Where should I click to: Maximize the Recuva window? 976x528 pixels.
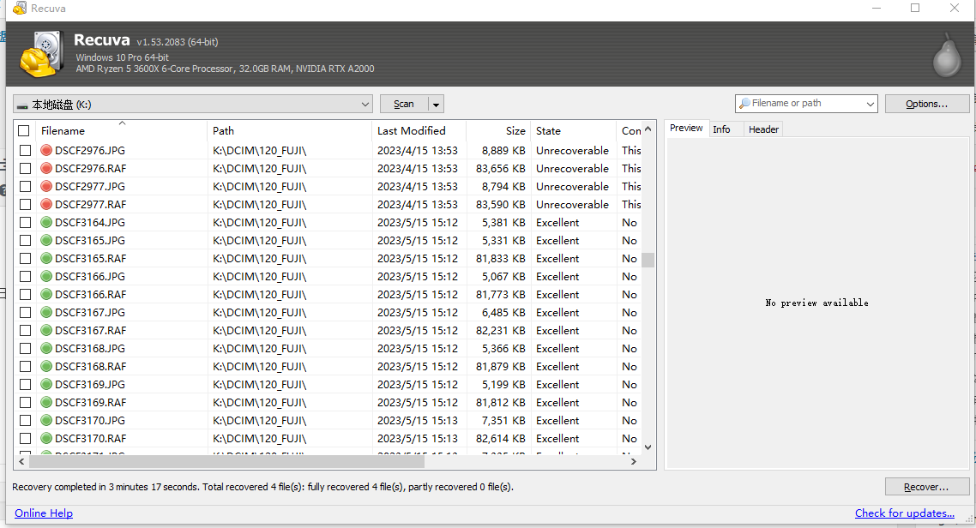[915, 8]
